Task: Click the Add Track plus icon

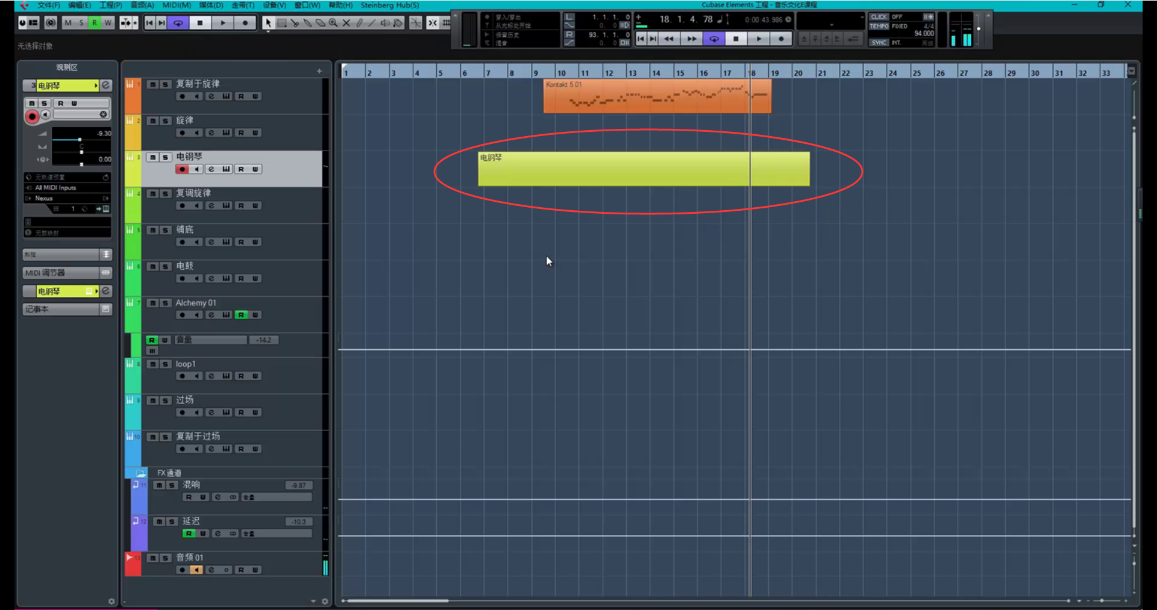Action: tap(319, 71)
